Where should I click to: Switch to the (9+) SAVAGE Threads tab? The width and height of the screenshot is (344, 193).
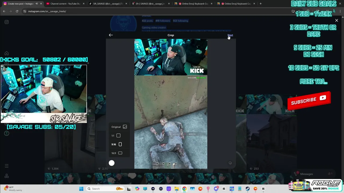[x=150, y=4]
